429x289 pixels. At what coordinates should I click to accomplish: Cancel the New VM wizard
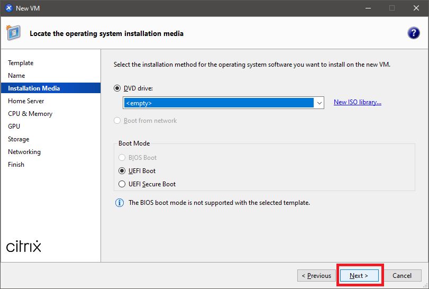(402, 276)
